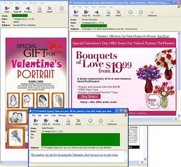Print the Probable Spam message

[68, 122]
